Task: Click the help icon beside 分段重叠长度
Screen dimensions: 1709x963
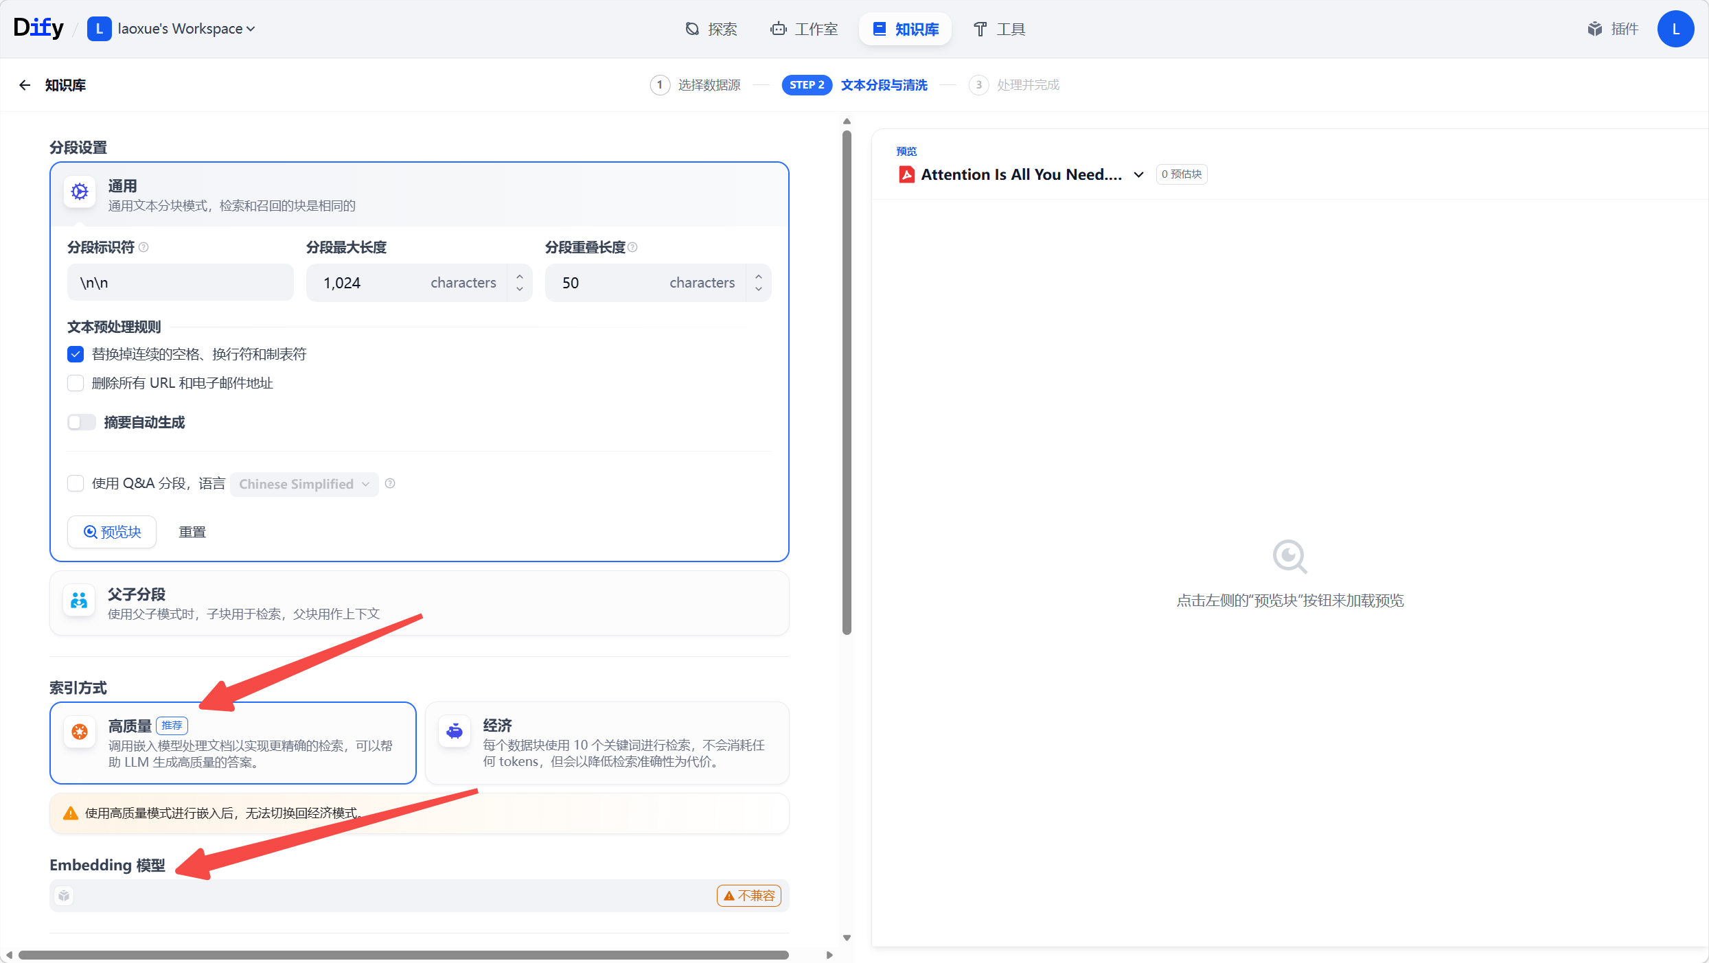Action: tap(632, 247)
